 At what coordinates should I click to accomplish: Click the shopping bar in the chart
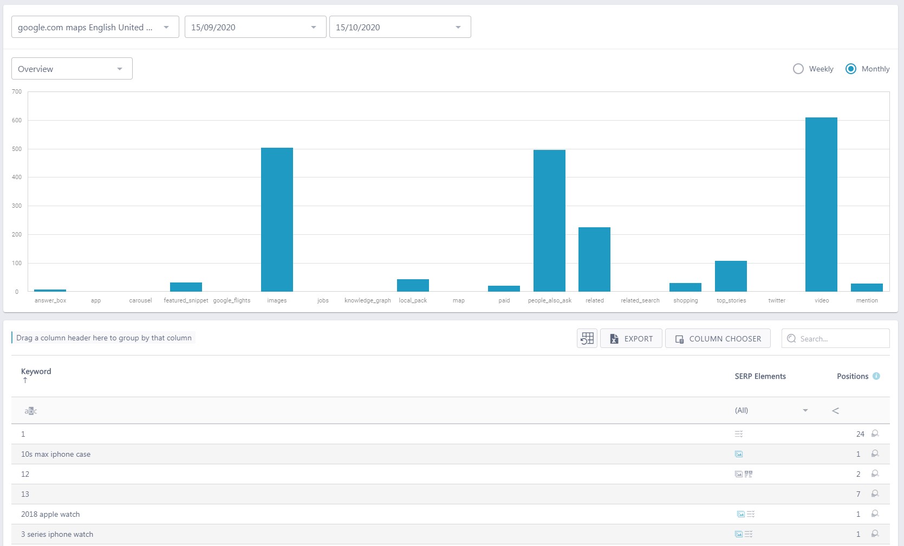pyautogui.click(x=685, y=287)
